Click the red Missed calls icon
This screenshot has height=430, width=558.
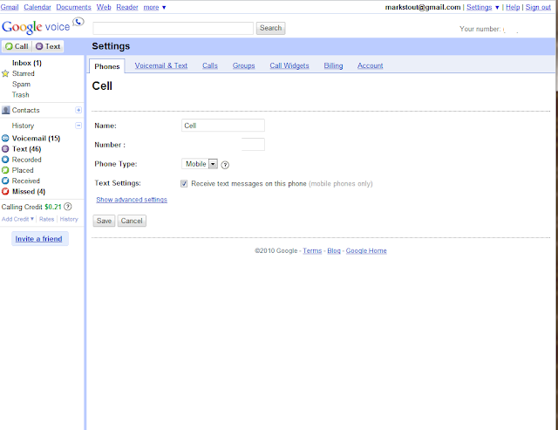[x=5, y=192]
